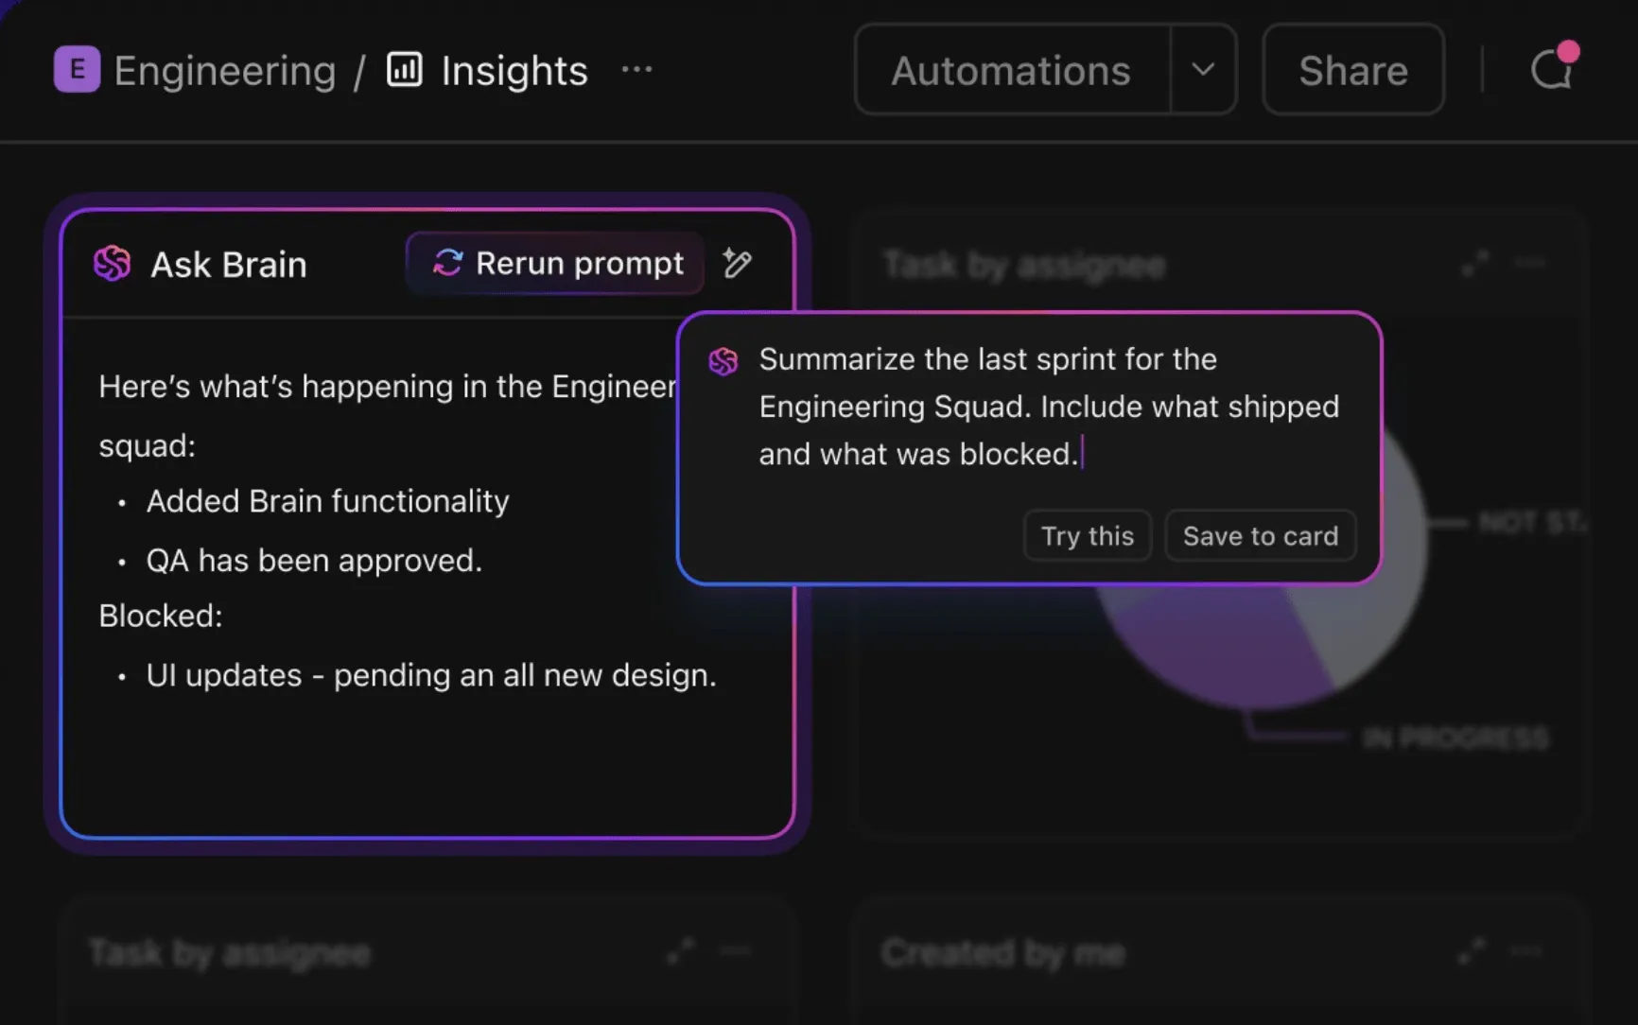The image size is (1638, 1025).
Task: Click the Try this button
Action: tap(1088, 536)
